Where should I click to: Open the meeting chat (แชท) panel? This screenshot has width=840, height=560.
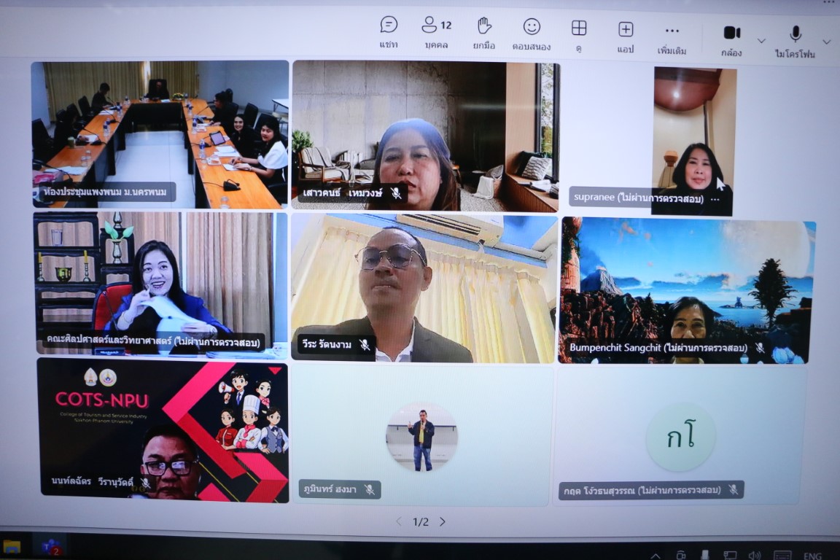[389, 33]
